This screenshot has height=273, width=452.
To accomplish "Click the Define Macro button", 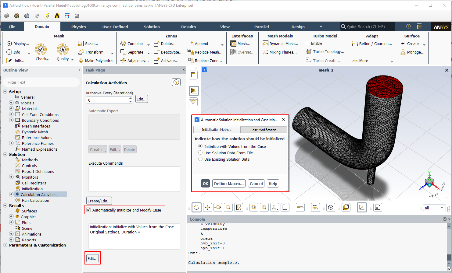I will pyautogui.click(x=228, y=183).
